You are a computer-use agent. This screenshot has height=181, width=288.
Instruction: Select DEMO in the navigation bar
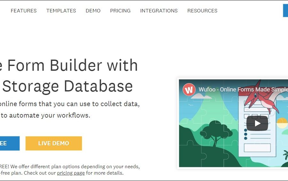click(x=93, y=11)
